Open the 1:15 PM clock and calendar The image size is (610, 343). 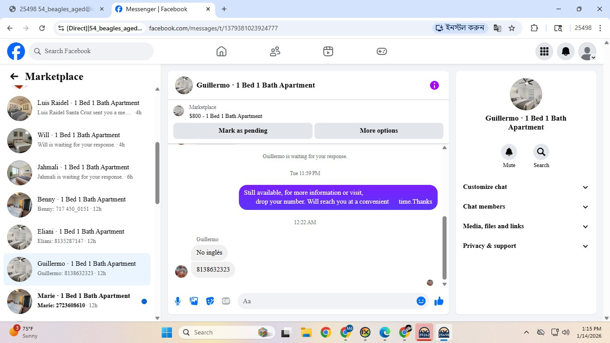point(589,332)
